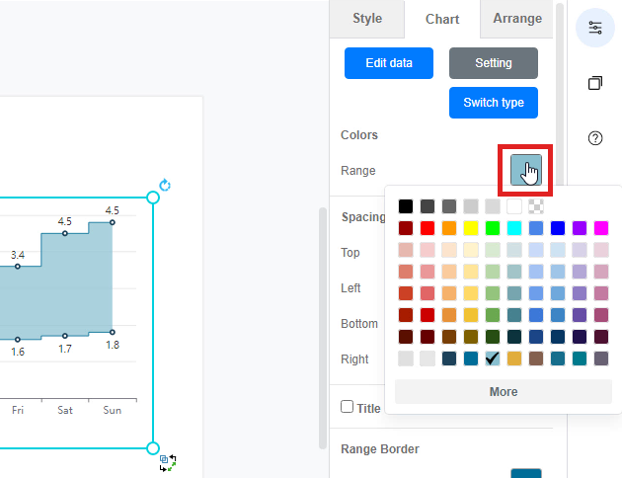Image resolution: width=622 pixels, height=478 pixels.
Task: Click the bottom-right resize handle of chart
Action: (x=152, y=448)
